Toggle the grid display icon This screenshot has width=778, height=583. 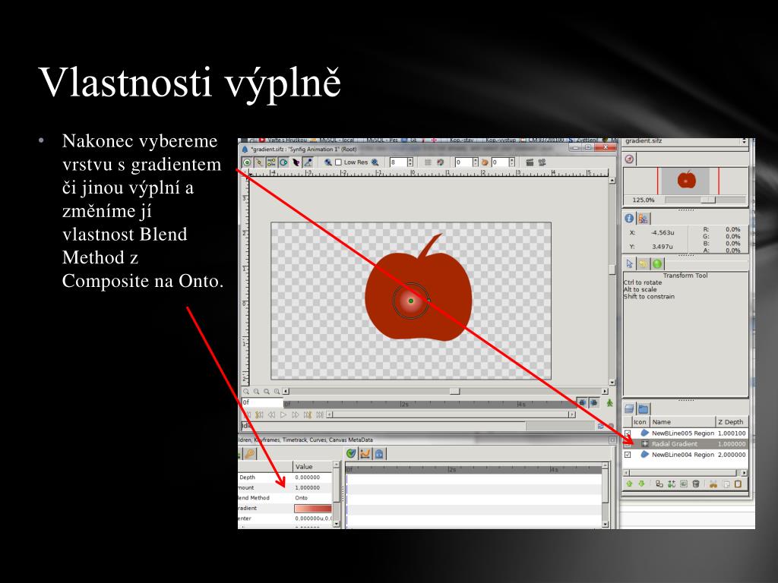(x=428, y=162)
